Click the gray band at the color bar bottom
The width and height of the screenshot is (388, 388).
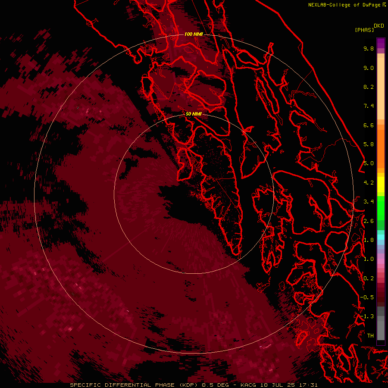coord(381,324)
